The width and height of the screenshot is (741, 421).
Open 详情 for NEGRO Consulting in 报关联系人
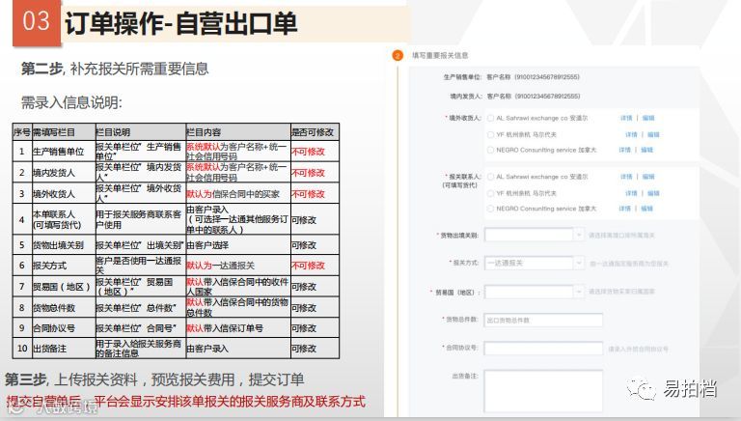(x=625, y=209)
